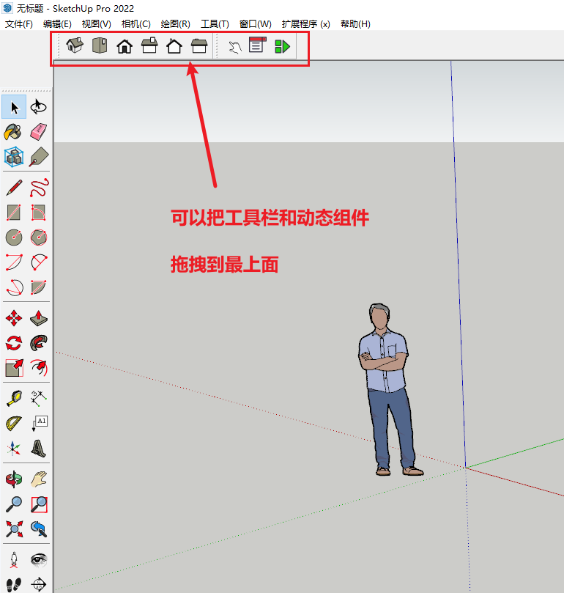Click the Zoom Extents tool
Screen dimensions: 564x593
click(14, 528)
